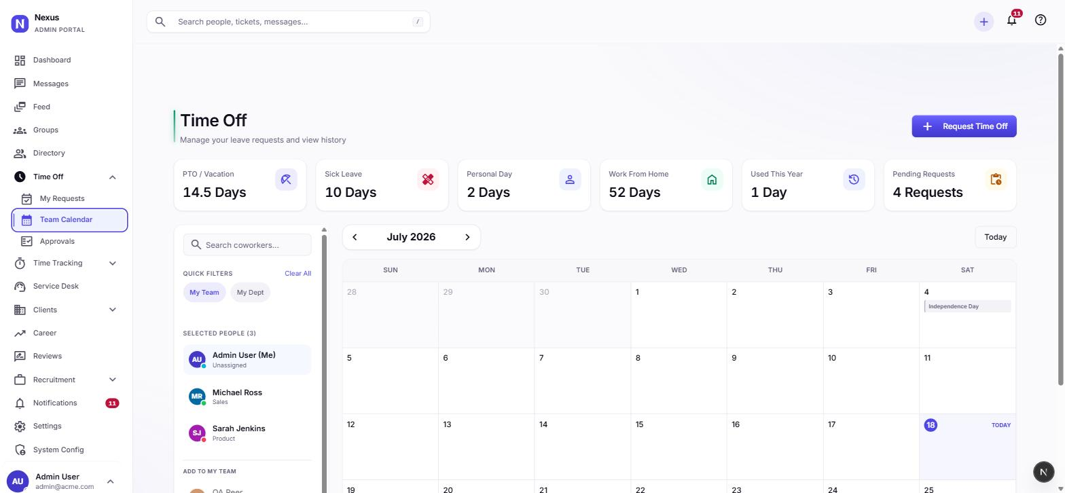Focus the global search field

click(x=288, y=22)
